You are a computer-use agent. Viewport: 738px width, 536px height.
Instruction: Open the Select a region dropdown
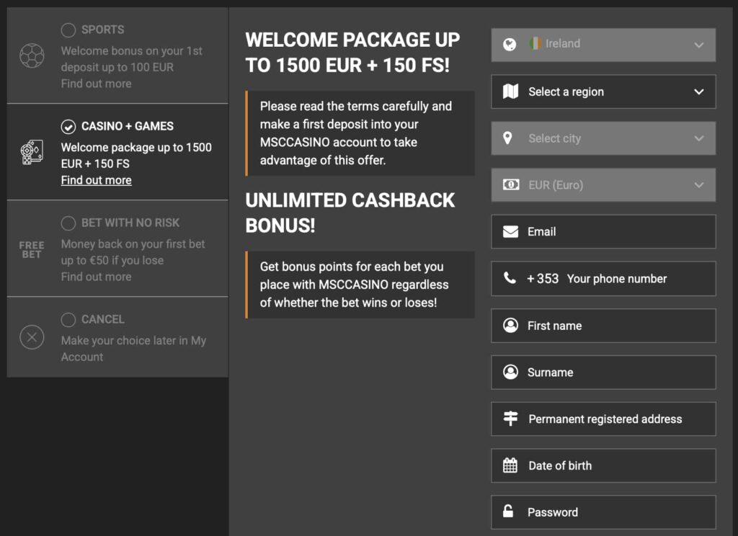click(x=603, y=91)
